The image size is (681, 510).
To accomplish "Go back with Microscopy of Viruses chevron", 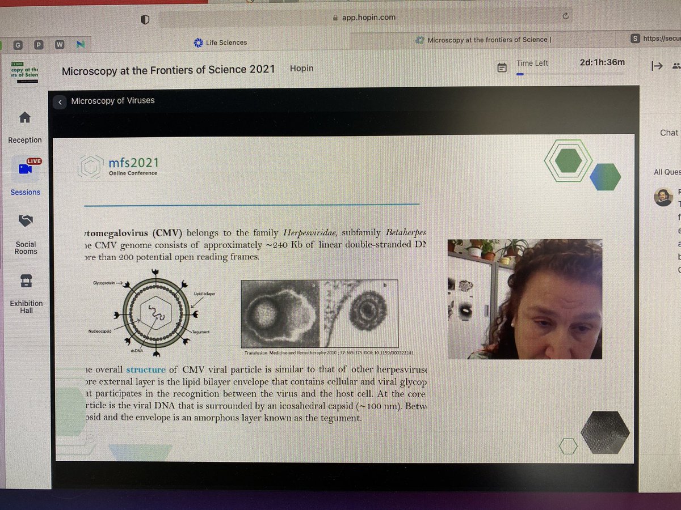I will point(60,102).
